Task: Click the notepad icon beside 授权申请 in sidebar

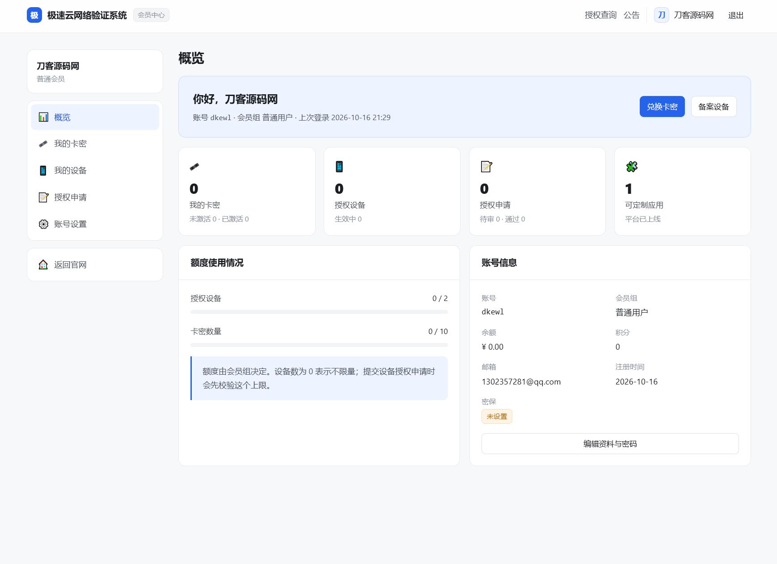Action: [x=43, y=197]
